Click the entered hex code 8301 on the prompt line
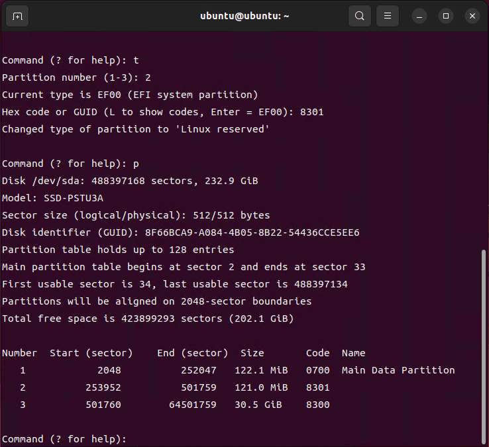Image resolution: width=489 pixels, height=447 pixels. (311, 112)
